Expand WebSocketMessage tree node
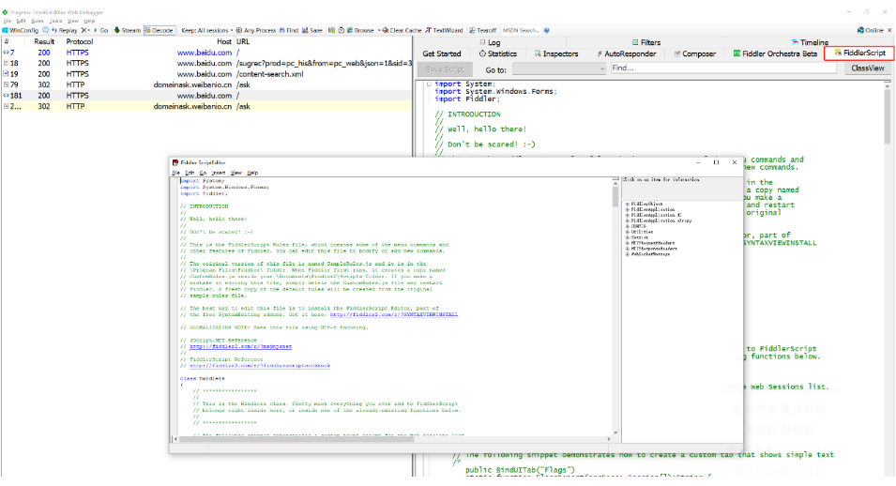 click(628, 254)
